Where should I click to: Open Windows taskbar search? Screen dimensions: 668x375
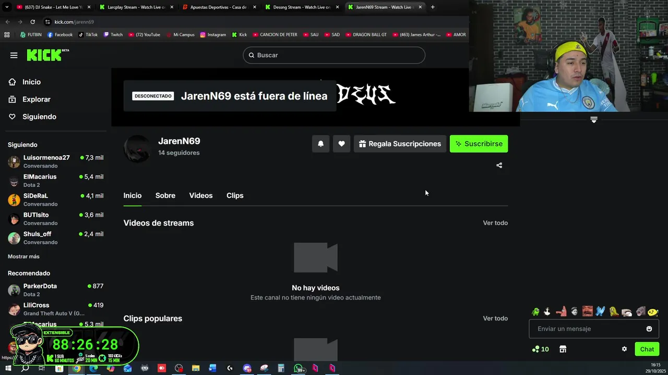[25, 368]
